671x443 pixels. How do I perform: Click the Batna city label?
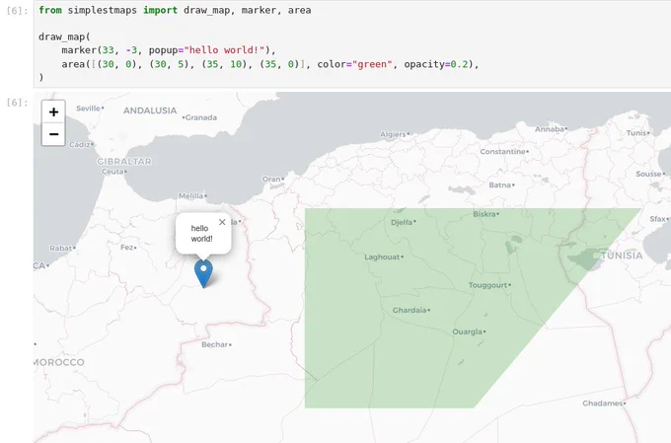pos(501,185)
